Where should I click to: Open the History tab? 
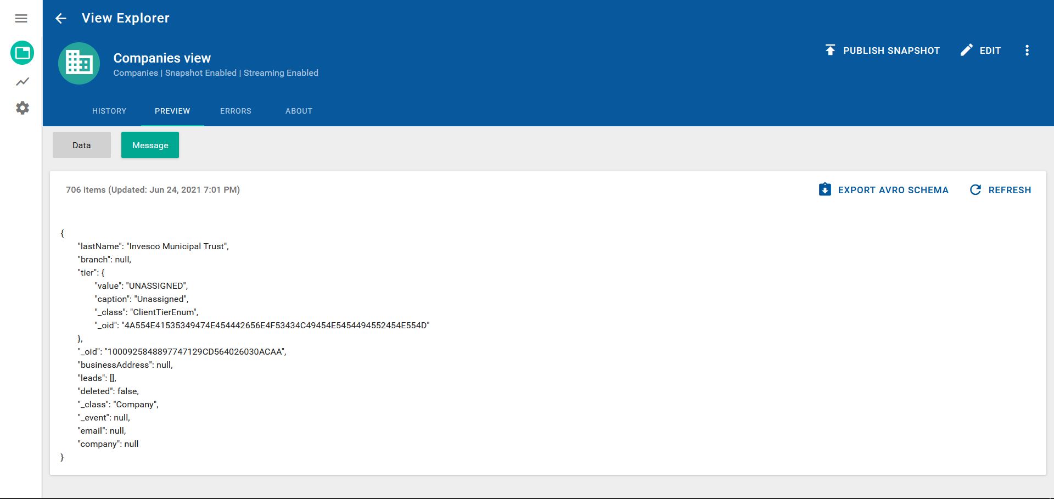point(109,111)
